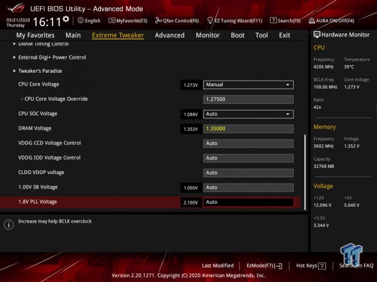Image resolution: width=377 pixels, height=282 pixels.
Task: Click the 12.096 V +12V value
Action: click(322, 205)
